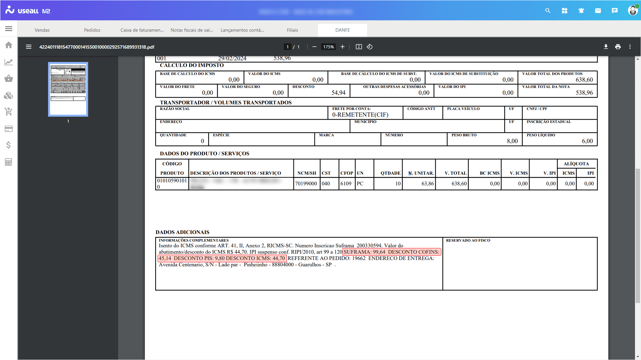
Task: Open the dollar sign finance icon
Action: pyautogui.click(x=9, y=145)
